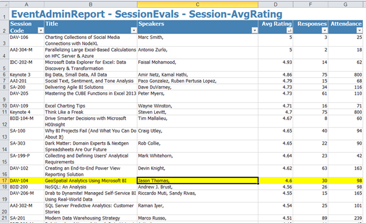Click the Select All corner triangle
This screenshot has width=366, height=223.
pyautogui.click(x=4, y=4)
